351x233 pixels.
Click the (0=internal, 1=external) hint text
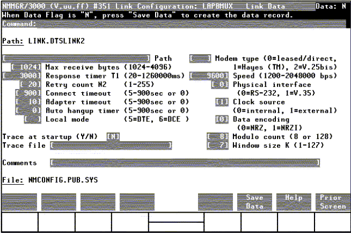pyautogui.click(x=285, y=111)
